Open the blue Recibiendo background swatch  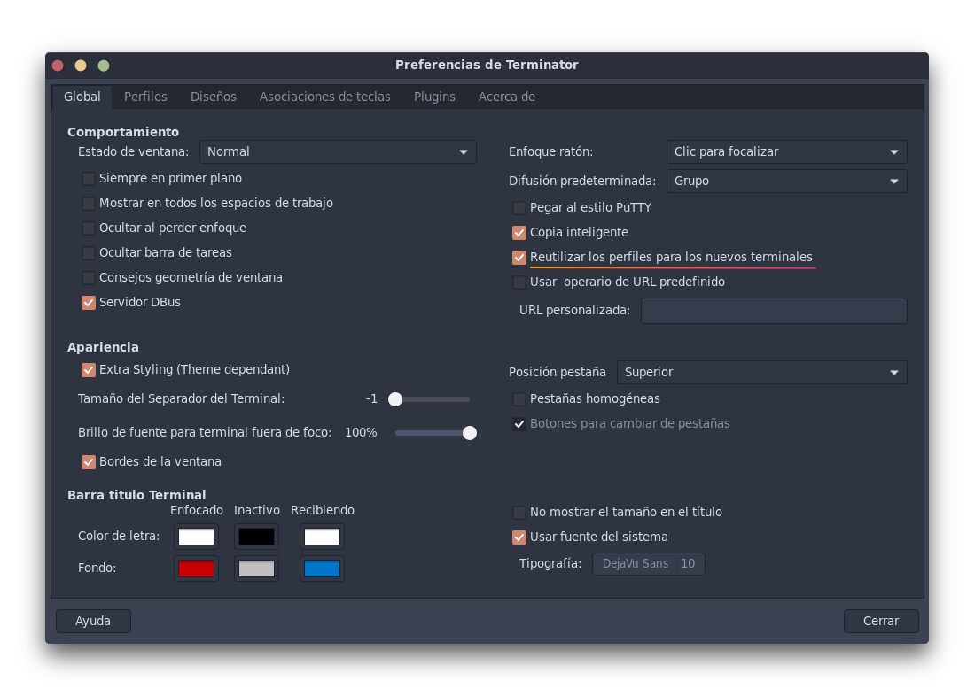[x=322, y=568]
